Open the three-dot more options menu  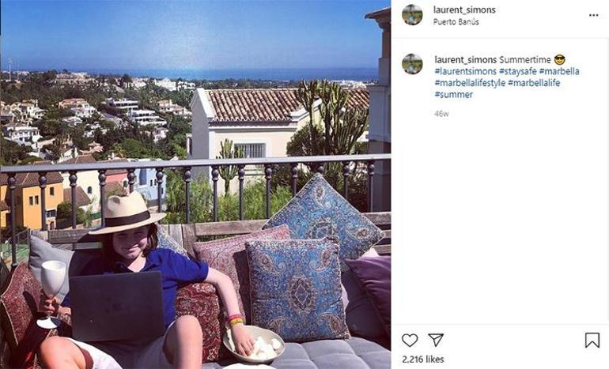point(593,15)
